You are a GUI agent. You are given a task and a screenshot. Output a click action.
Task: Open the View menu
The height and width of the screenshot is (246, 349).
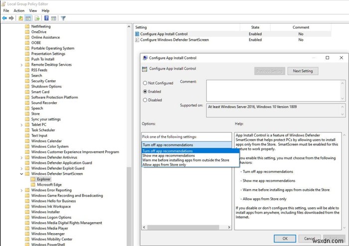point(33,10)
